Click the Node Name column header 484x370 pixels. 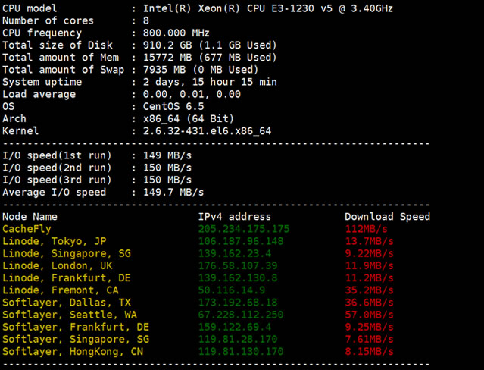tap(30, 217)
